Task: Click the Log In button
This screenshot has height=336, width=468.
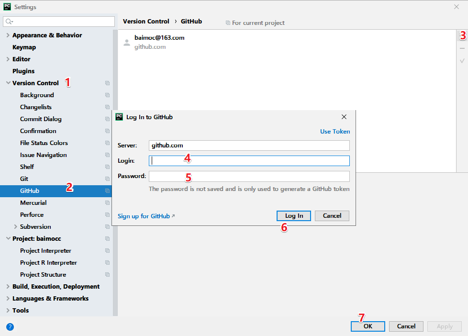Action: 294,216
